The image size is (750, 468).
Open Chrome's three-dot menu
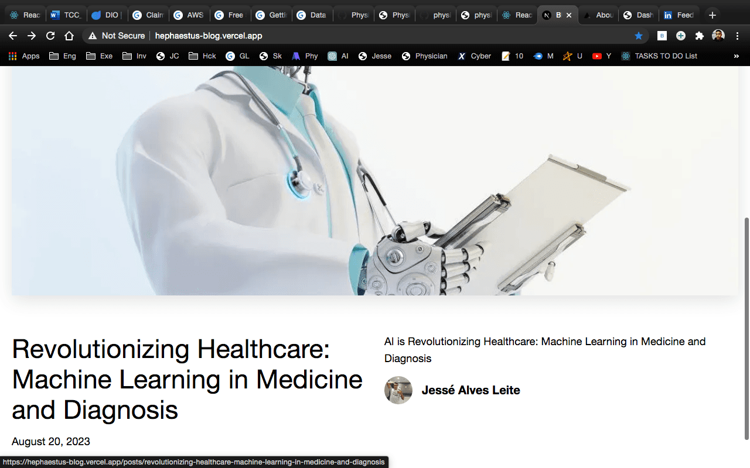(737, 36)
